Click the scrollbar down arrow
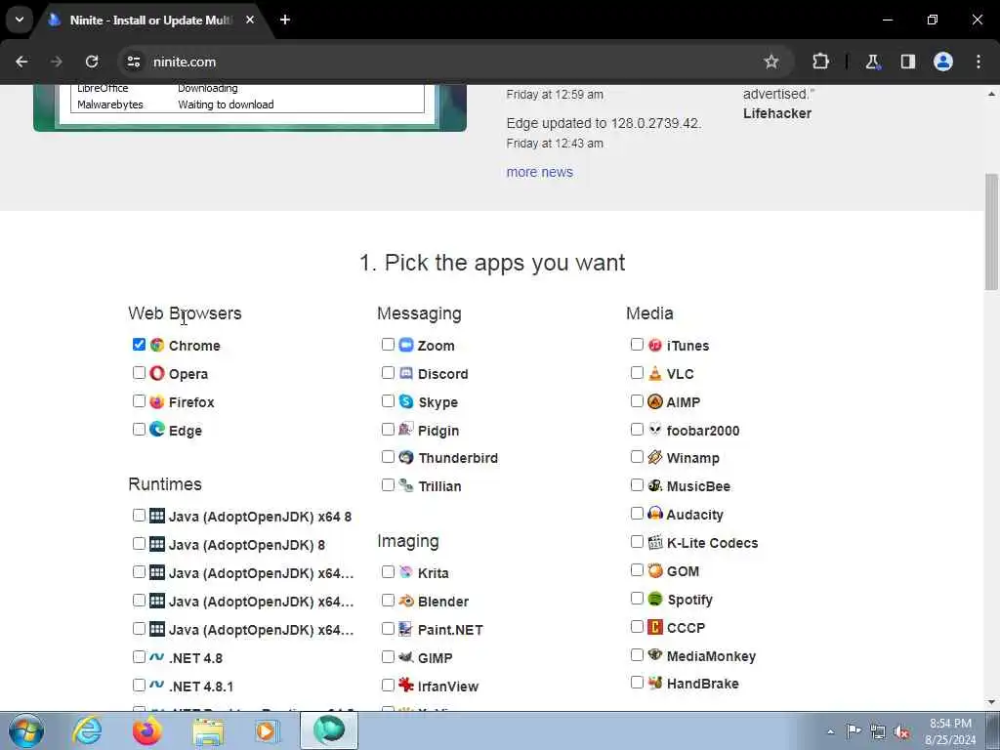Screen dimensions: 1000x750 click(992, 702)
